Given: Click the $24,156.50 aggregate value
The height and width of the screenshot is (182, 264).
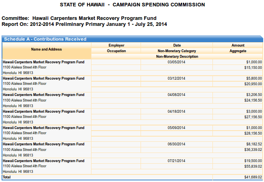Looking at the screenshot, I should click(253, 100).
